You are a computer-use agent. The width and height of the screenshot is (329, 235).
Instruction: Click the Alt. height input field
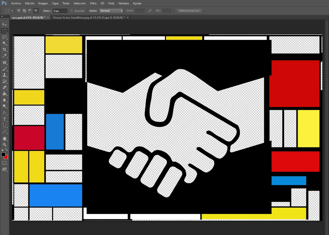tap(167, 11)
